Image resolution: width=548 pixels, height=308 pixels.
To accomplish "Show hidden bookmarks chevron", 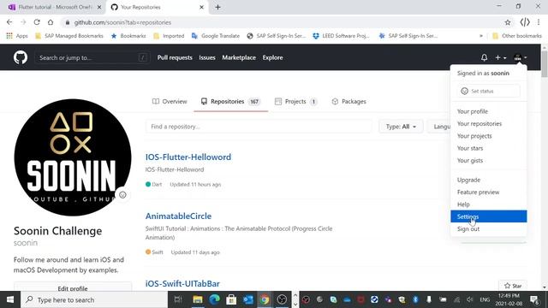I will [481, 36].
